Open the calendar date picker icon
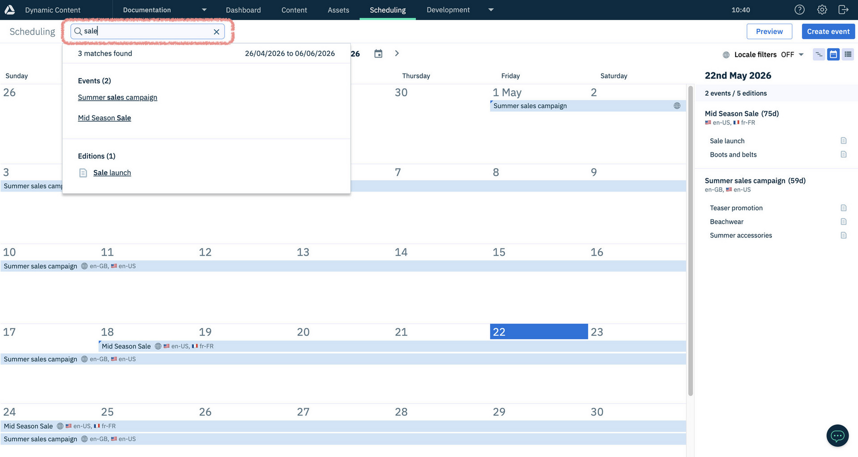The image size is (858, 457). click(378, 53)
